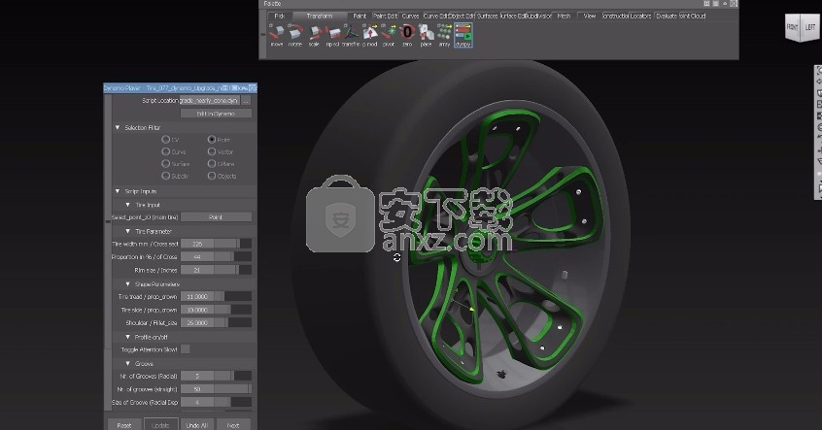Viewport: 822px width, 430px height.
Task: Open the Pick tab in the Palette
Action: (x=280, y=16)
